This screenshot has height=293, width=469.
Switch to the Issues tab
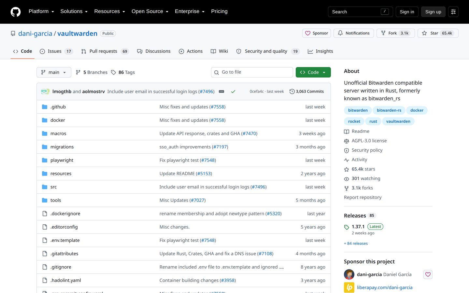coord(56,51)
